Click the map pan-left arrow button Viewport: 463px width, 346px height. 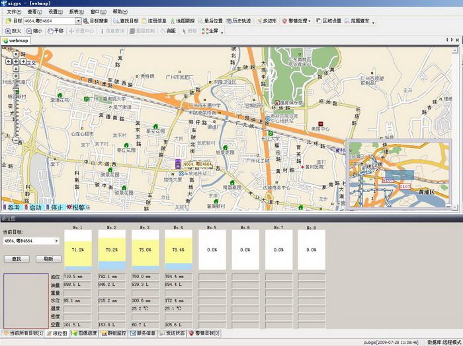click(x=9, y=61)
